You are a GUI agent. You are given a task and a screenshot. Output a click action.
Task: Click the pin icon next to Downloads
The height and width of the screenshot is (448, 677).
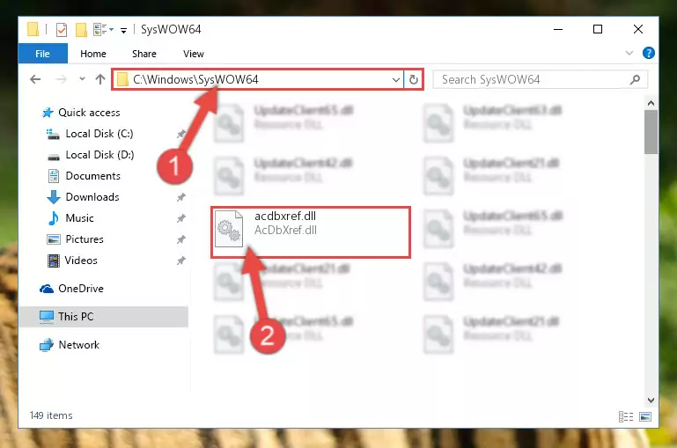[180, 197]
